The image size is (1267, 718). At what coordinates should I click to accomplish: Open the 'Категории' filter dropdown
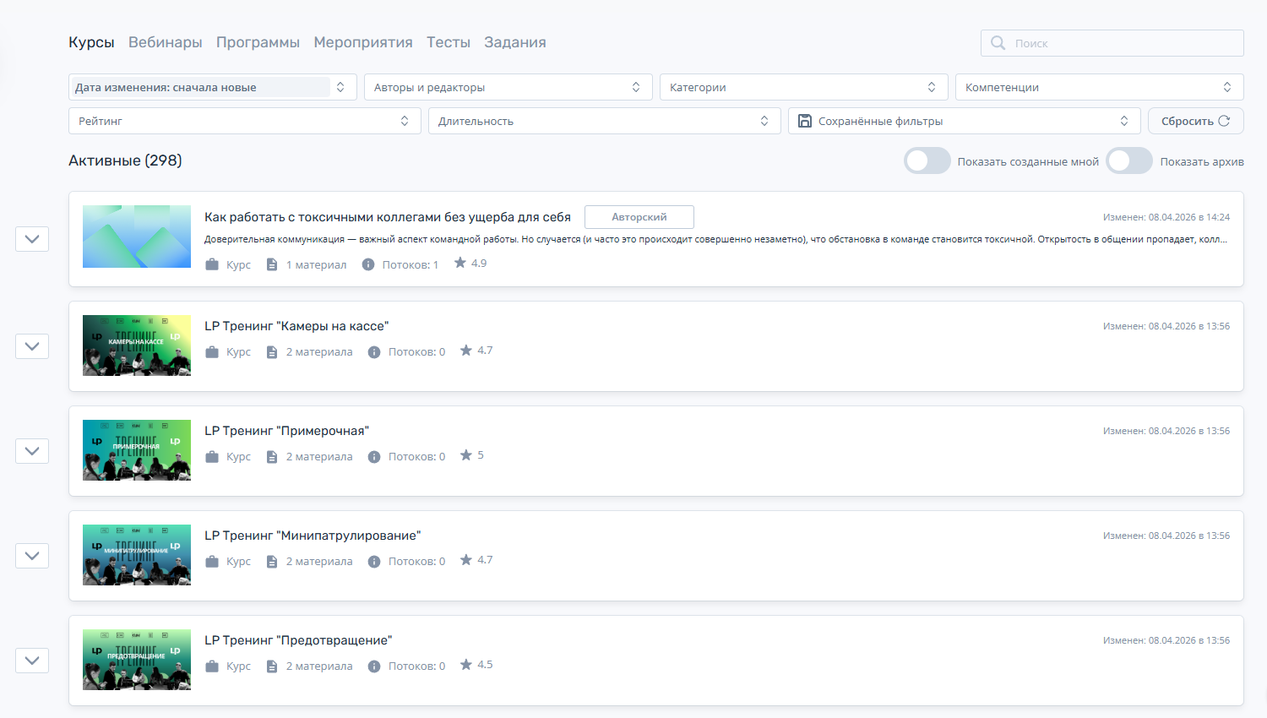804,87
